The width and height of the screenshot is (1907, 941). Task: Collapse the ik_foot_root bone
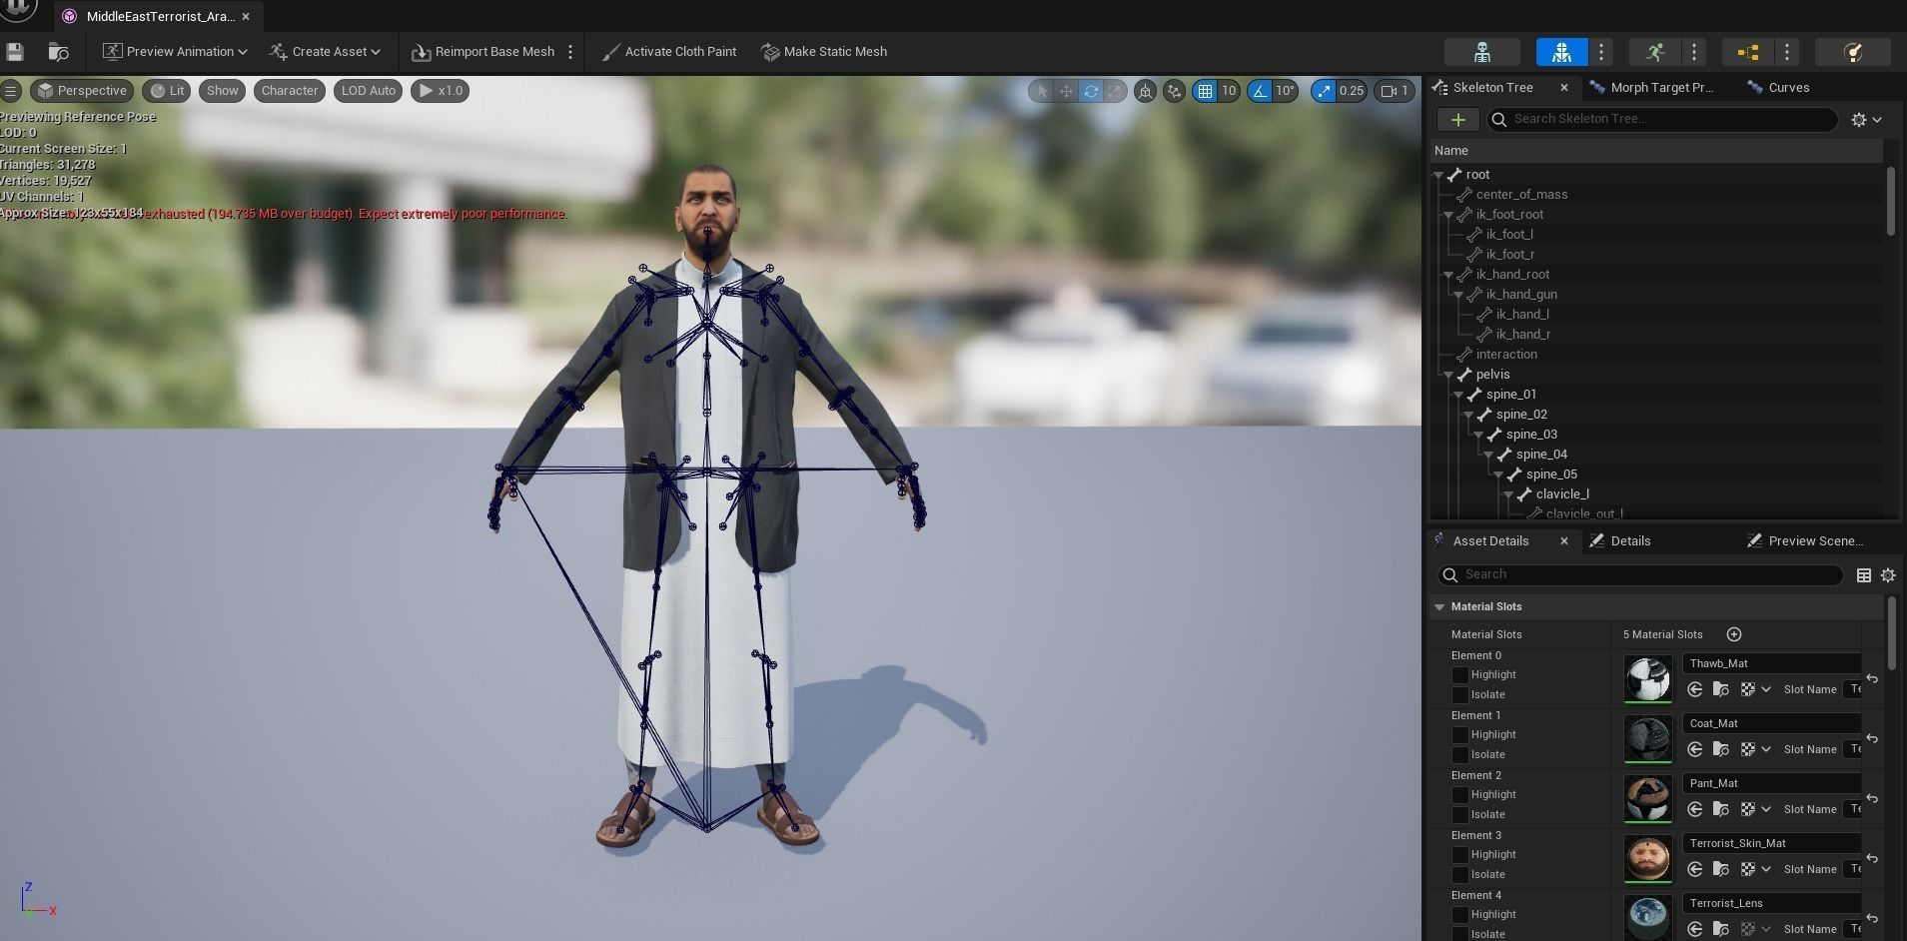tap(1447, 215)
